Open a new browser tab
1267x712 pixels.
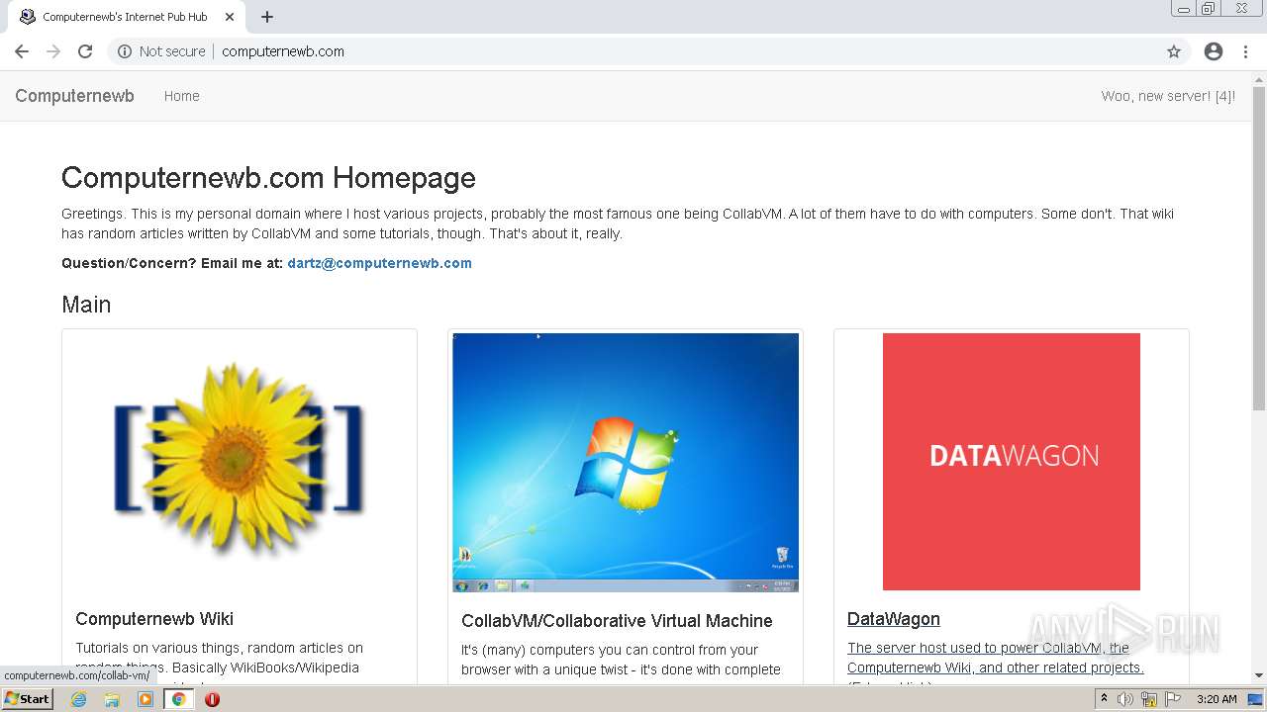[267, 17]
